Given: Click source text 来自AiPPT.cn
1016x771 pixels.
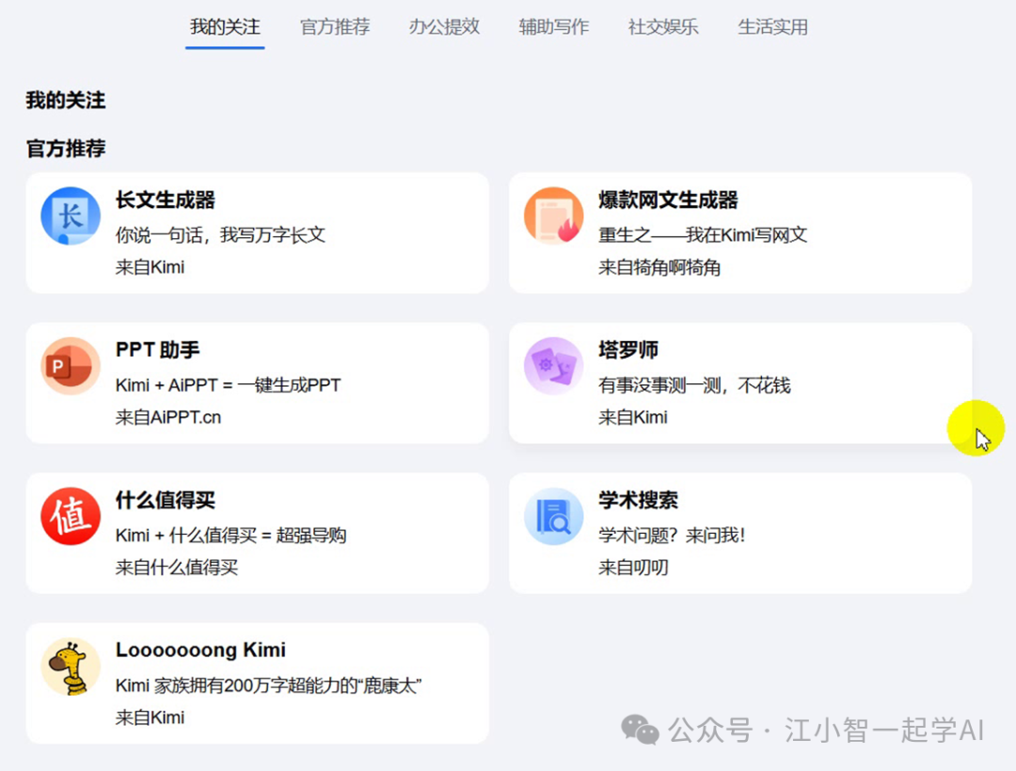Looking at the screenshot, I should coord(168,417).
